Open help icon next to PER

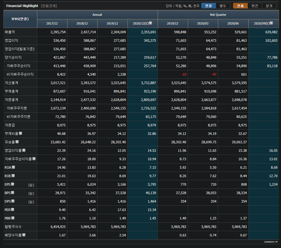pos(13,209)
